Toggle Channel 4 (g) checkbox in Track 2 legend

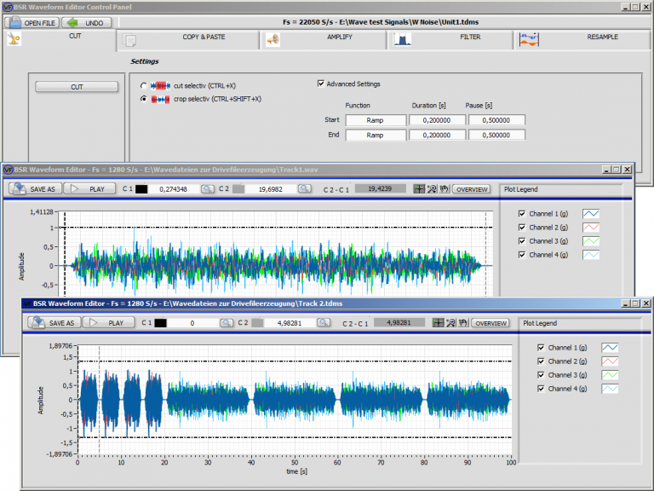click(542, 389)
